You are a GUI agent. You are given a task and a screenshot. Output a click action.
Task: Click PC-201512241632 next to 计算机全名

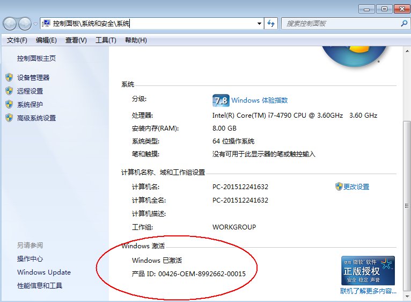pos(240,200)
